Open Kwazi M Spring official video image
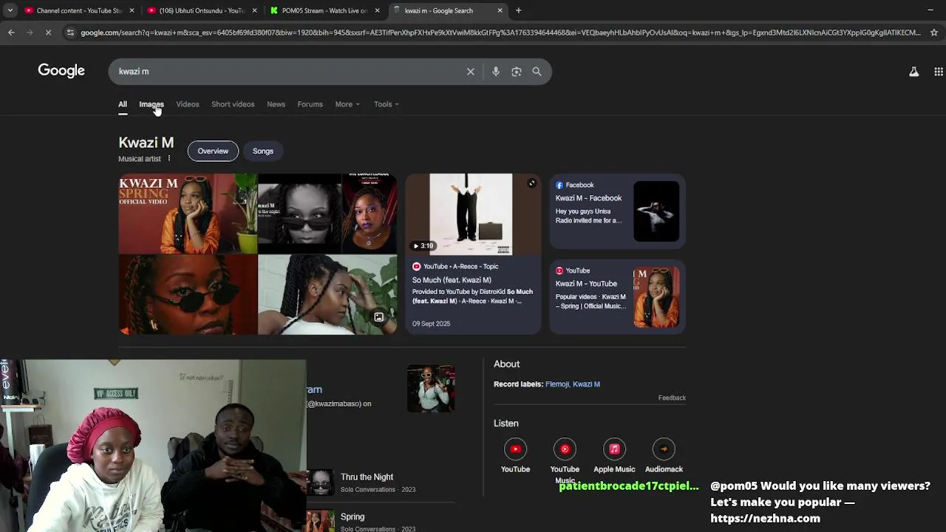Screen dimensions: 946x532 point(188,214)
